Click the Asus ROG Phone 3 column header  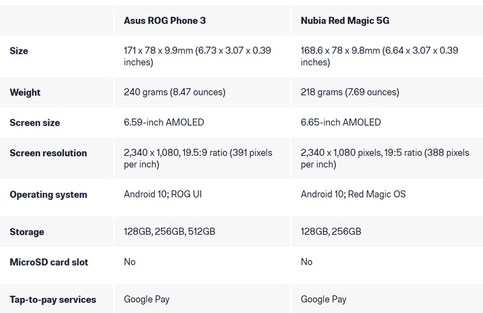coord(164,21)
